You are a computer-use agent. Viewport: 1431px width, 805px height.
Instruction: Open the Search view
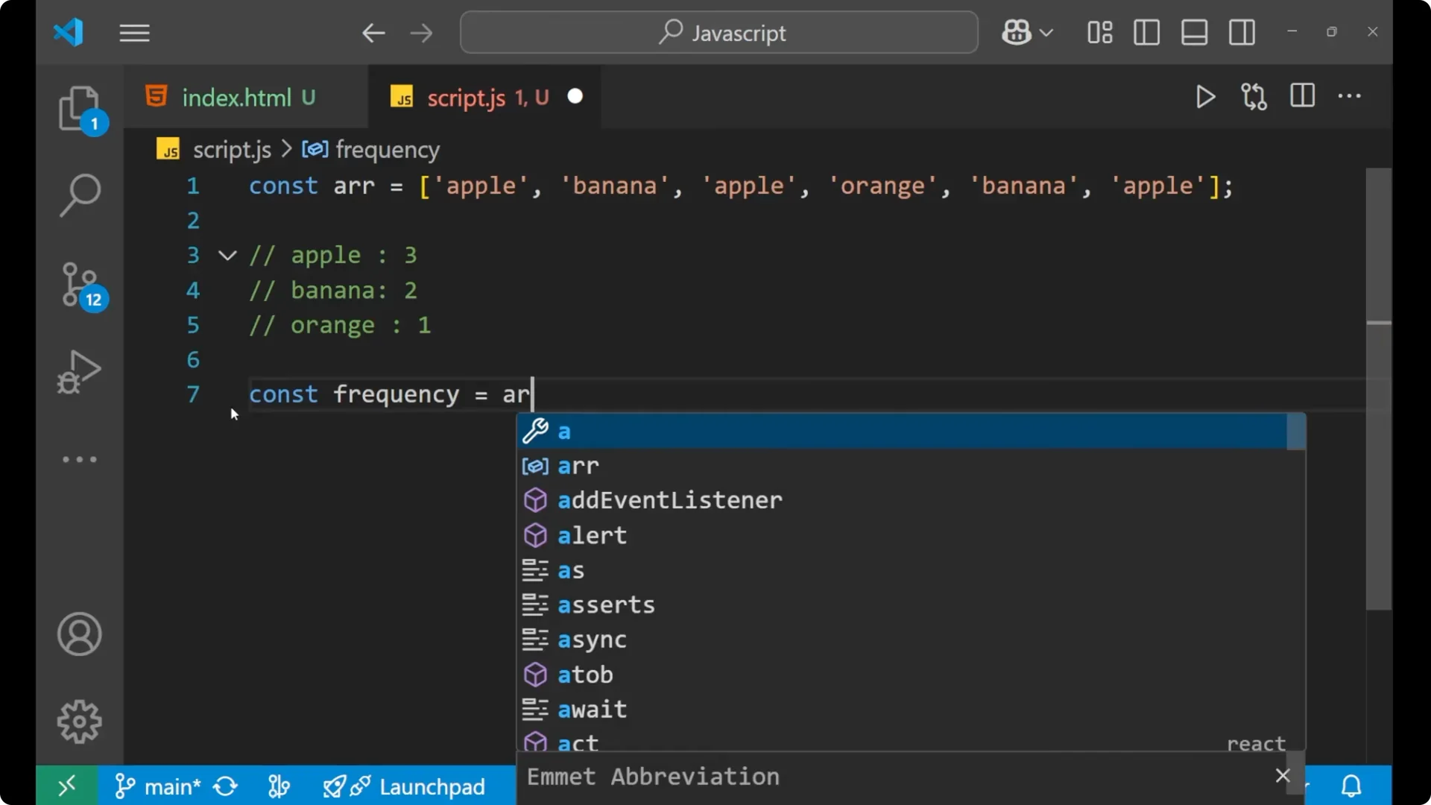(80, 195)
